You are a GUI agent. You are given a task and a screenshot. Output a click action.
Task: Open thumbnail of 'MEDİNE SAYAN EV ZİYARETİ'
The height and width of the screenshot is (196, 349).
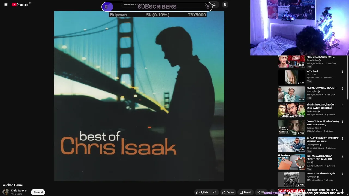(x=291, y=94)
